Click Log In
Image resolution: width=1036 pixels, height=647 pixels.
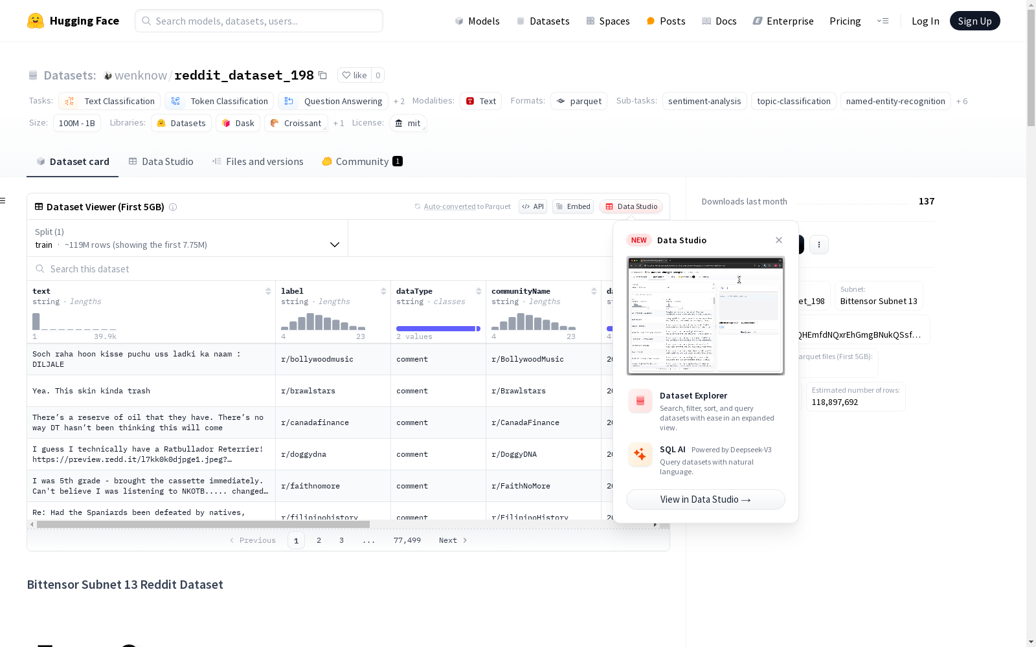click(925, 21)
